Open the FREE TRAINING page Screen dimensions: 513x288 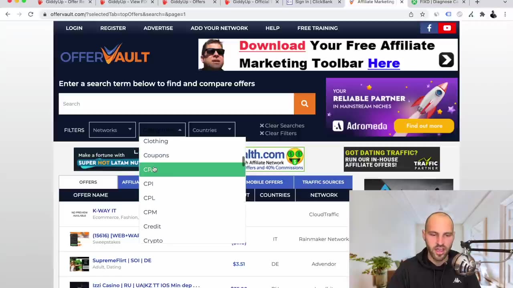tap(317, 28)
